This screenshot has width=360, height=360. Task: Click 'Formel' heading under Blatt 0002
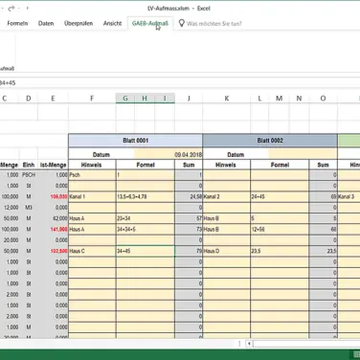280,165
